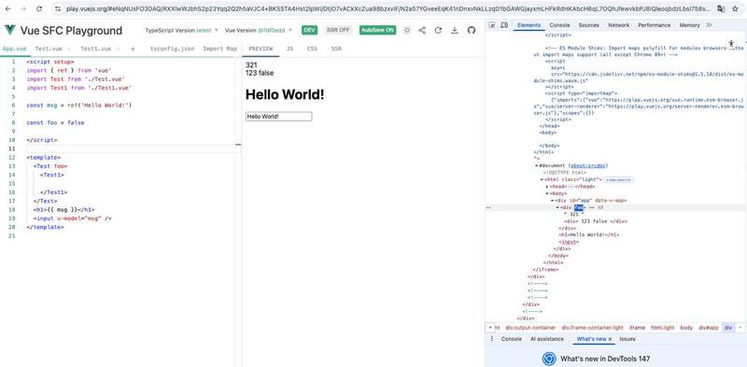The image size is (747, 367).
Task: Open AI assistance drawer tab
Action: click(x=547, y=339)
